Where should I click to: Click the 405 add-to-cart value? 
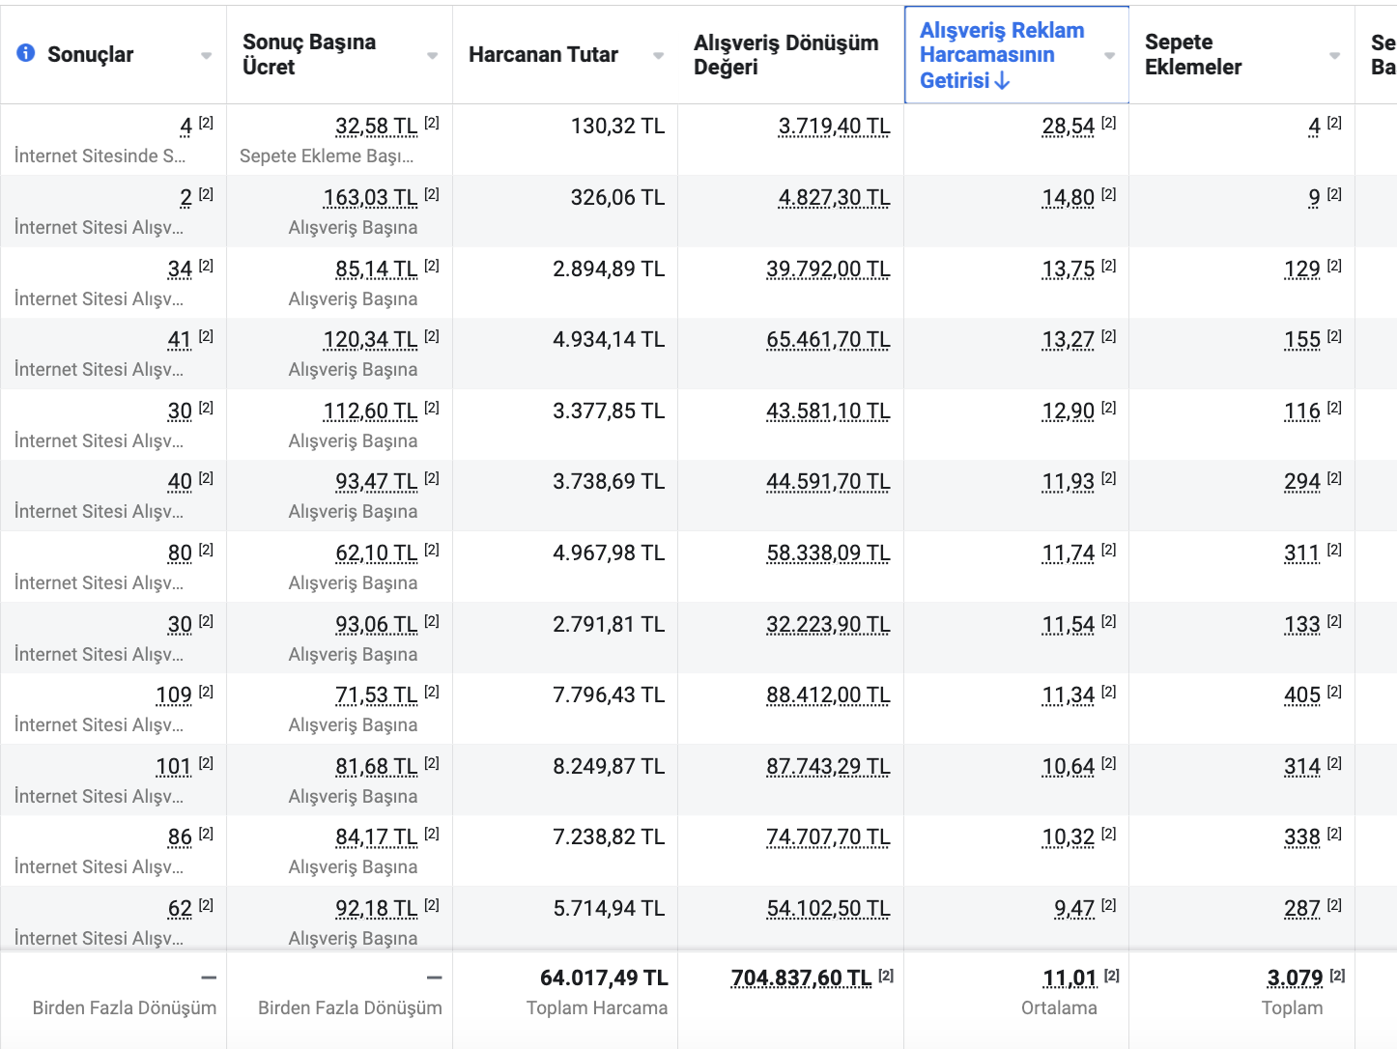(x=1301, y=695)
